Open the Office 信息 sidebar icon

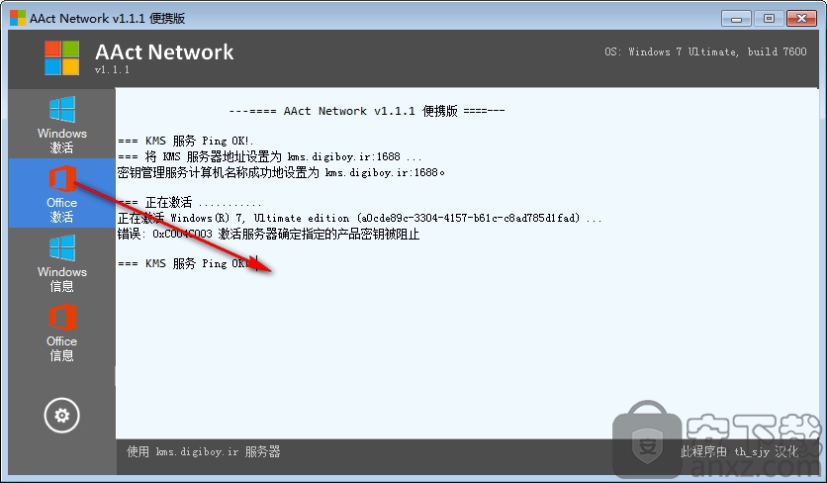click(x=61, y=333)
